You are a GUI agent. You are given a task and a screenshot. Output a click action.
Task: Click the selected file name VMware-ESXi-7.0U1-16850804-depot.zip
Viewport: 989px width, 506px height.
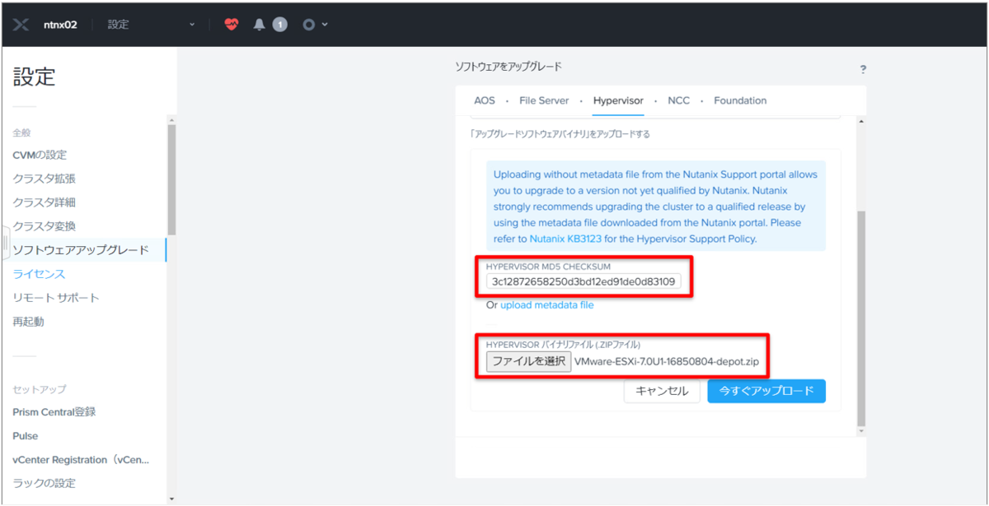click(x=667, y=361)
